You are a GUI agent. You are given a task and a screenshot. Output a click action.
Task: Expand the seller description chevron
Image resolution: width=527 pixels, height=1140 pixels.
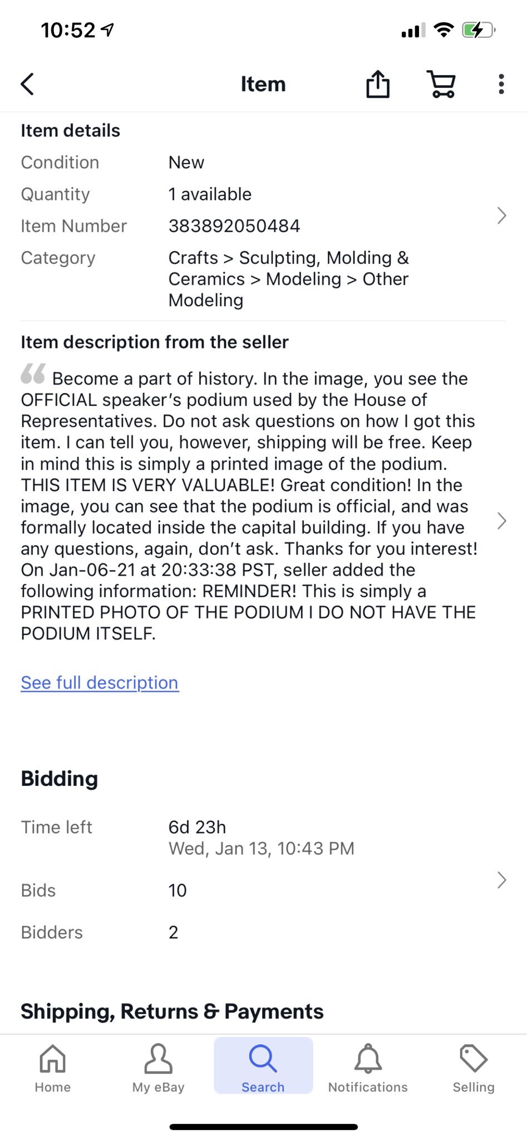click(501, 521)
